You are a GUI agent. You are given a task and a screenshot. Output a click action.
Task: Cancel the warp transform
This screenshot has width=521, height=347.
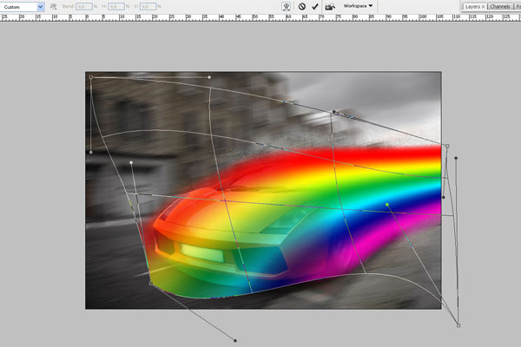click(x=301, y=6)
